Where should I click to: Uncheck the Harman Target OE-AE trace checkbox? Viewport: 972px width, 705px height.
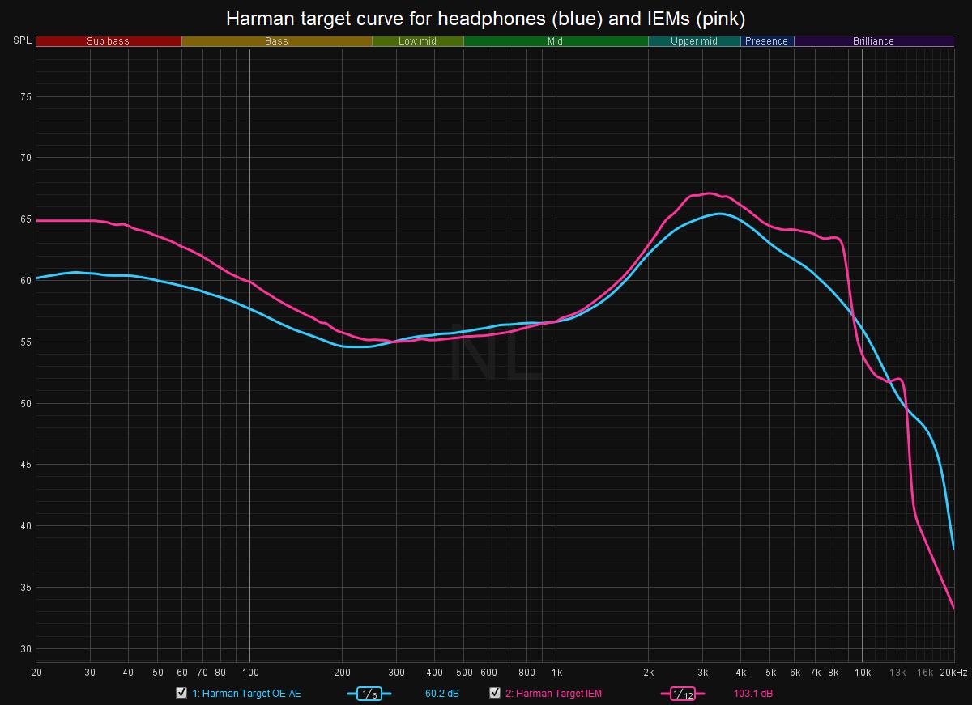pos(181,693)
